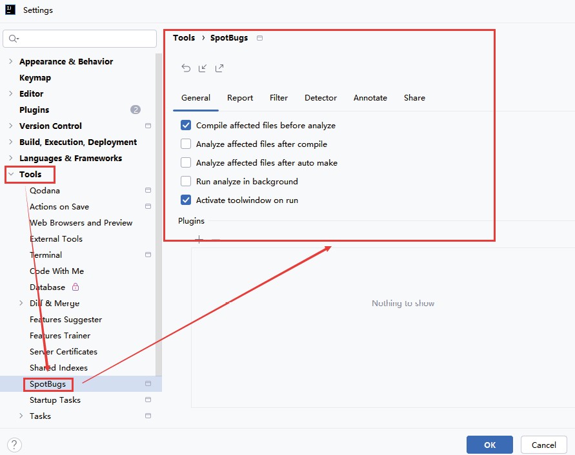Click project icon on Startup Tasks row

tap(148, 400)
